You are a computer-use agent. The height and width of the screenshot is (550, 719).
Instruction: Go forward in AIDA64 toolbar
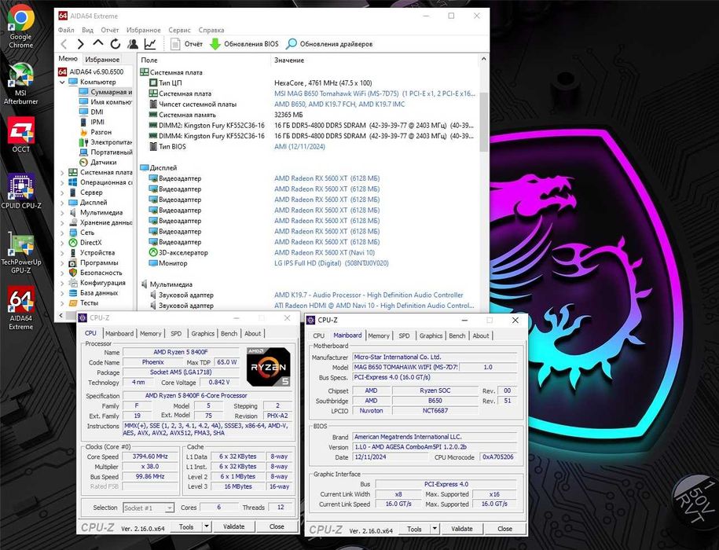(81, 44)
